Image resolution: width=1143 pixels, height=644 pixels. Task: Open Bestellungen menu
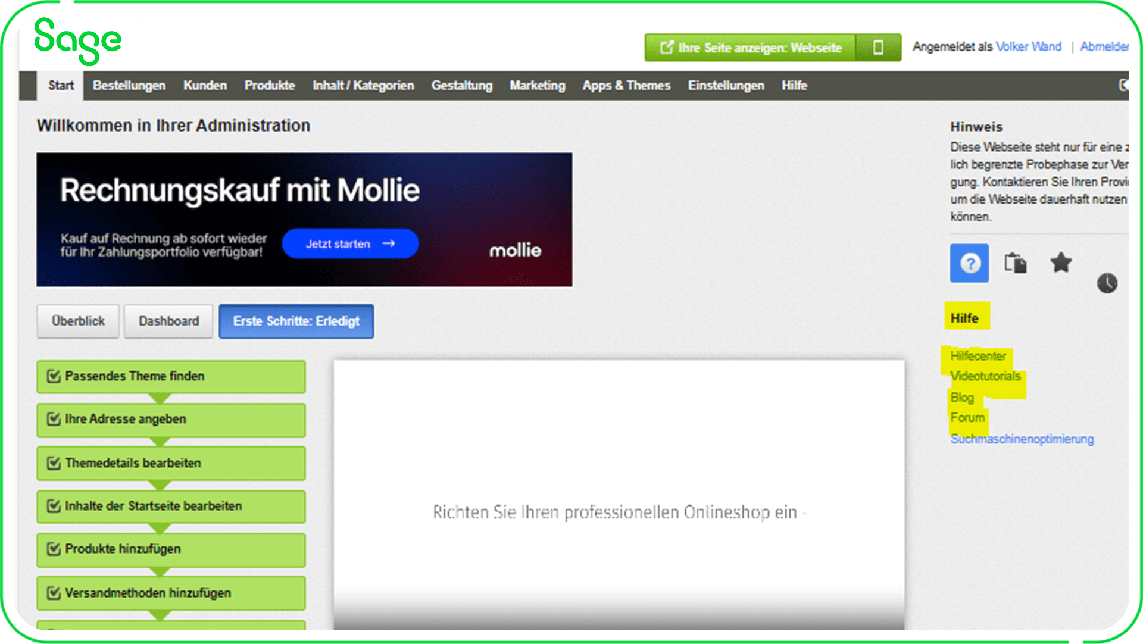(129, 86)
